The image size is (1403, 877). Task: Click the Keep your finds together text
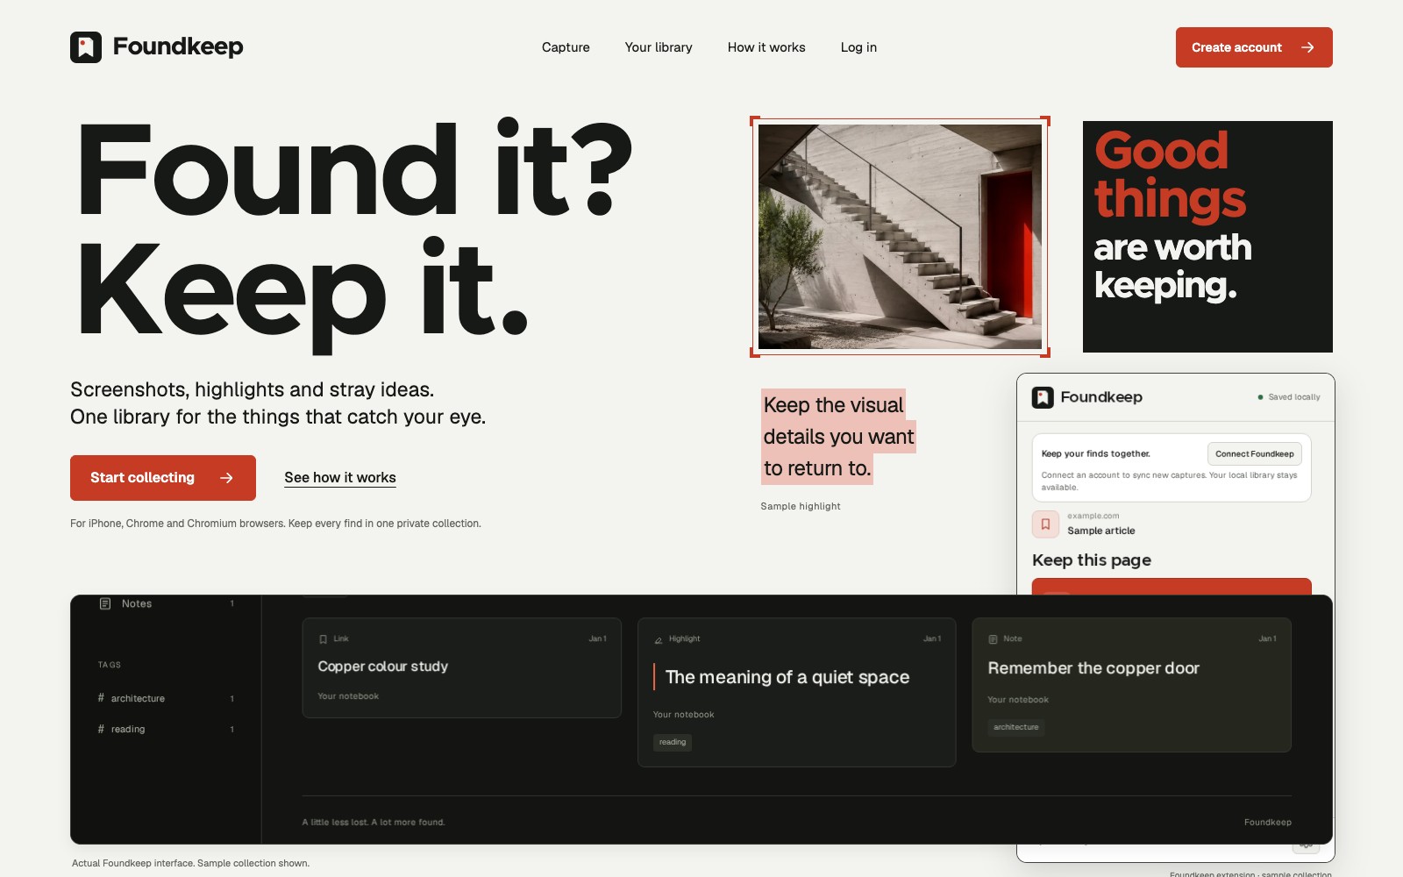[x=1095, y=453]
